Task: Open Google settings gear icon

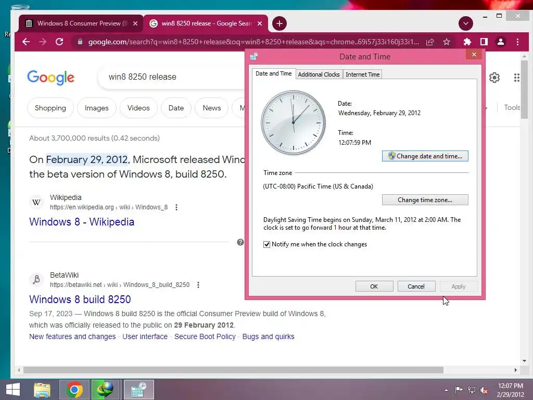Action: 494,78
